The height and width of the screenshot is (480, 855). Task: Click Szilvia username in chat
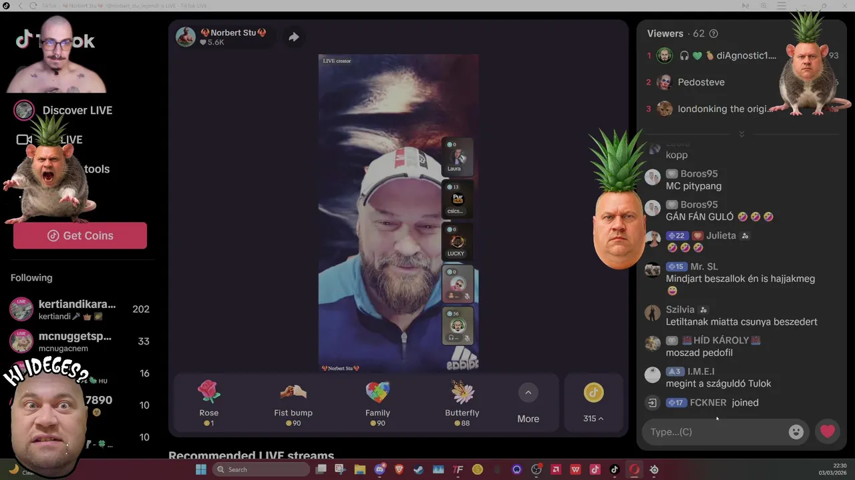click(x=680, y=309)
